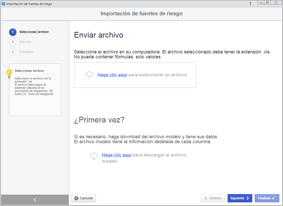Click the upload cloud icon
The image size is (283, 206).
[x=89, y=75]
